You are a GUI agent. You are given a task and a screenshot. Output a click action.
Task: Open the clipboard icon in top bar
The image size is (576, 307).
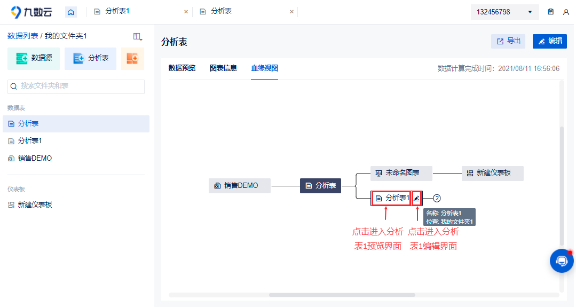click(550, 12)
